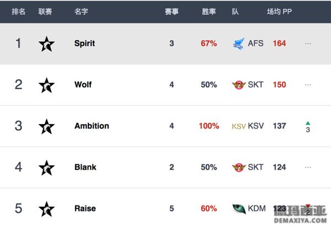Sort by the 排名 column header
Image resolution: width=331 pixels, height=227 pixels.
(x=19, y=12)
